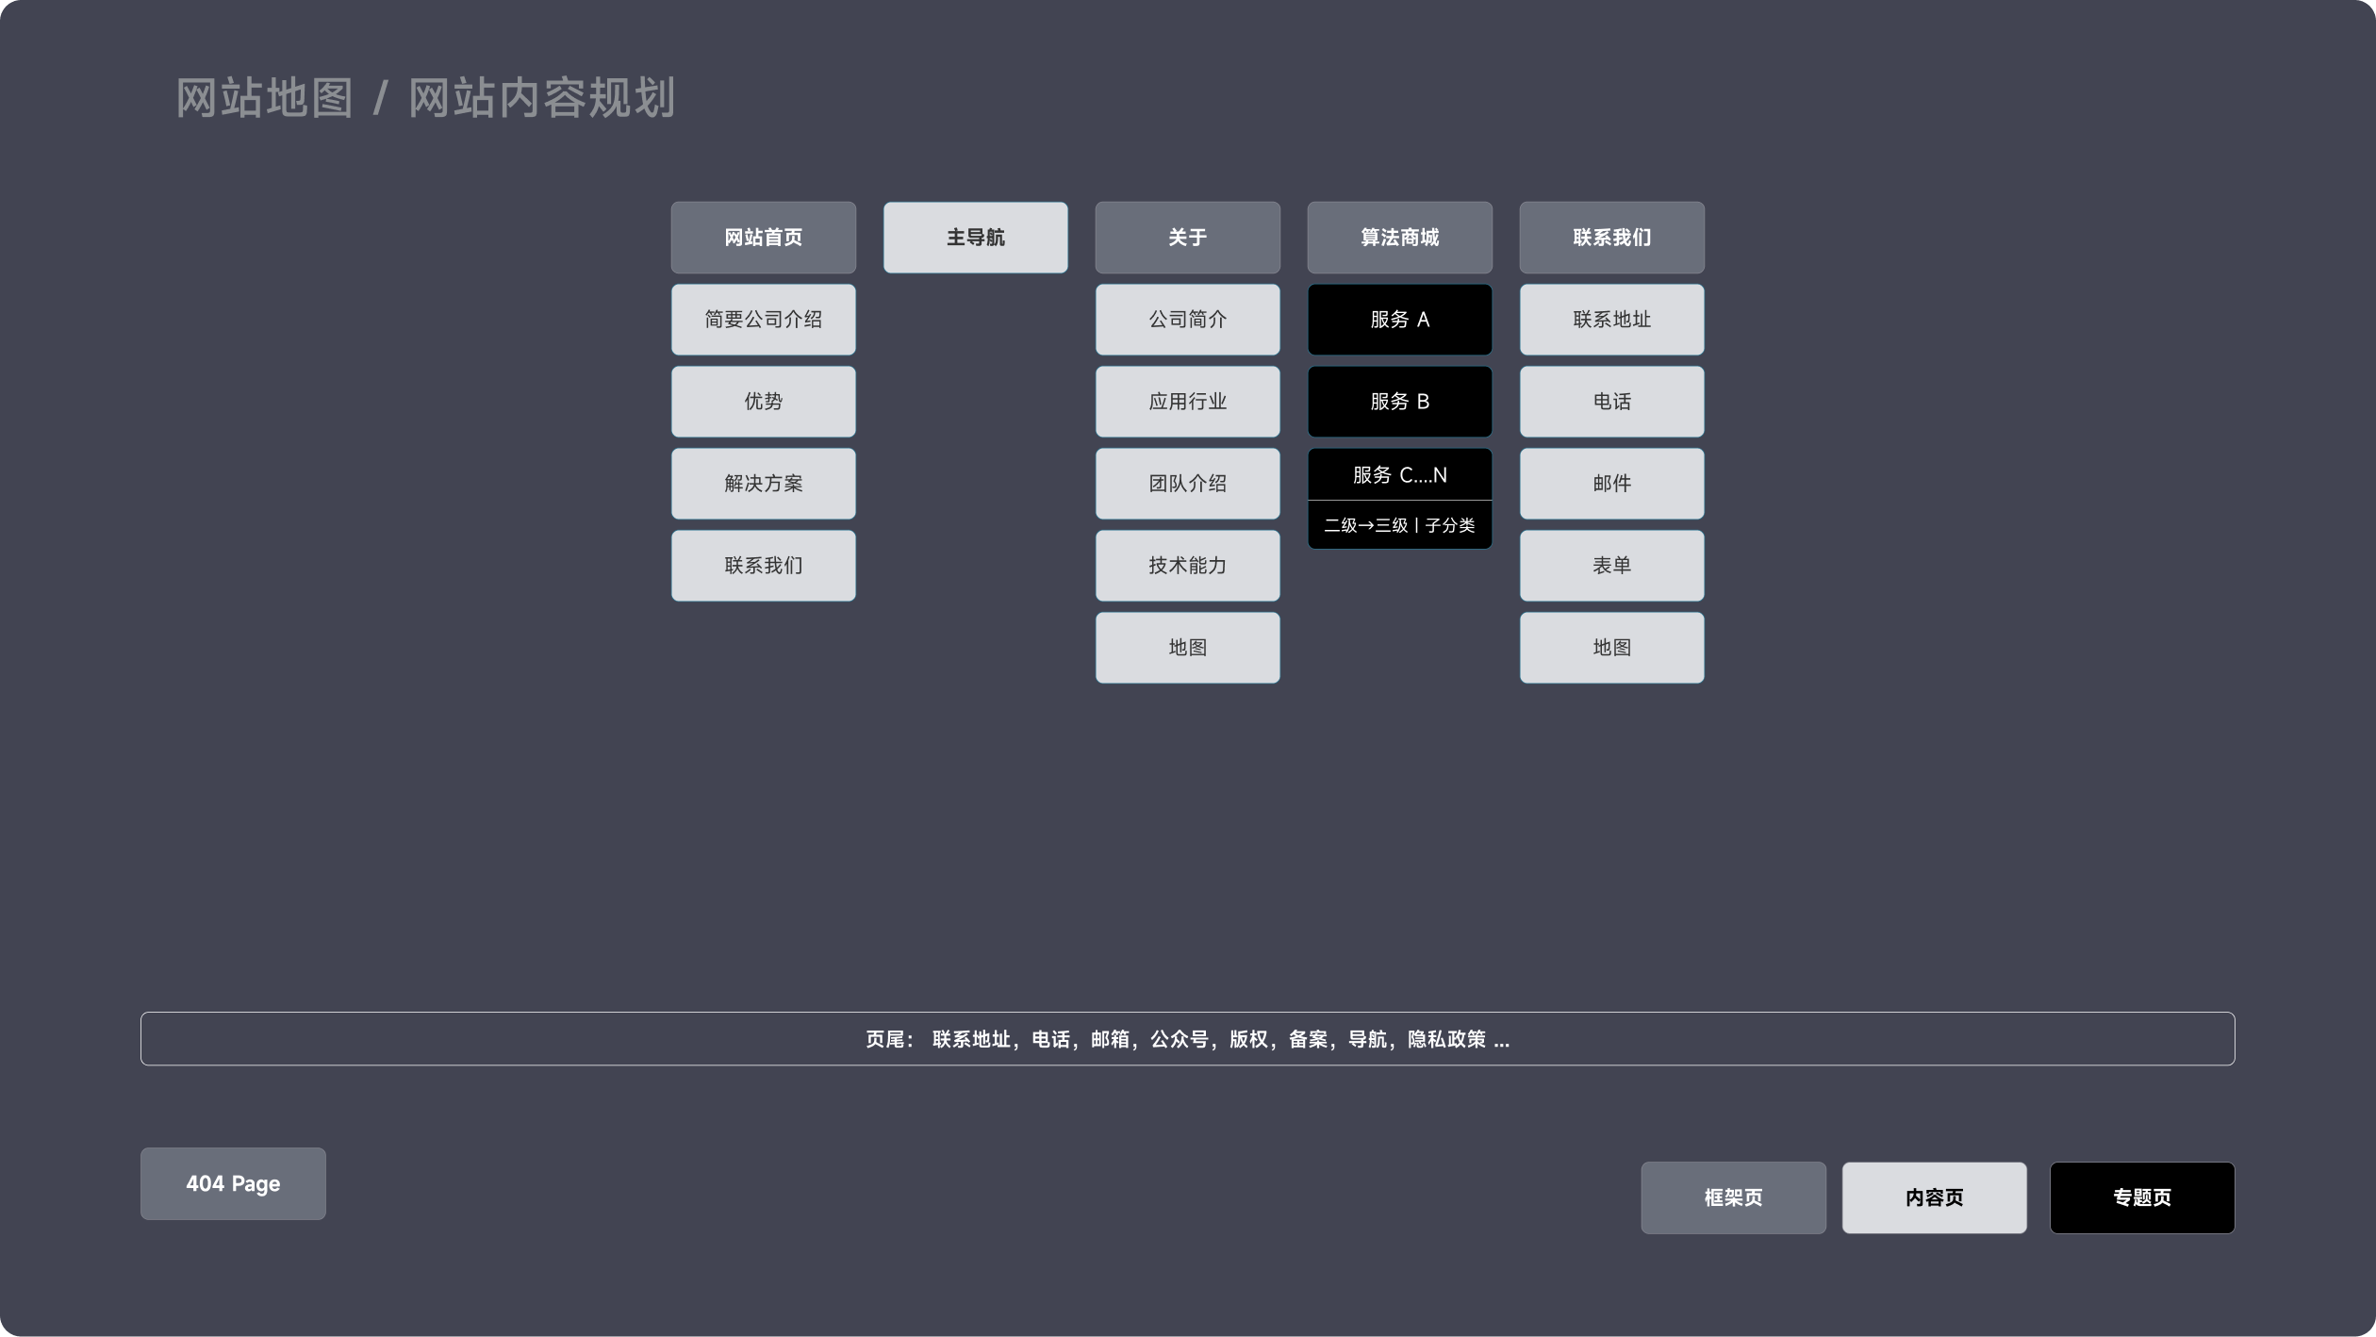Click the 主导航 node

[x=975, y=238]
